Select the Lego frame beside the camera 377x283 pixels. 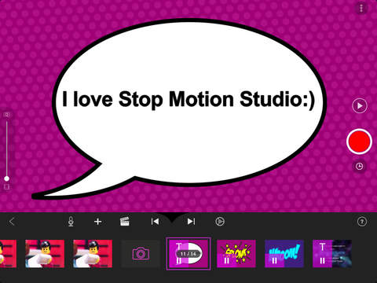coord(93,254)
